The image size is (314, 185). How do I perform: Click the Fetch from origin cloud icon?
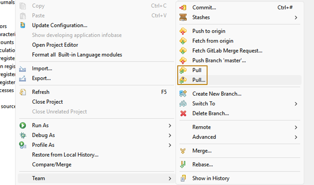183,41
